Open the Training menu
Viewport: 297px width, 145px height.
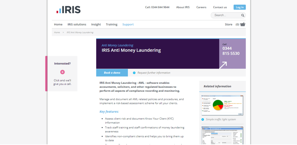click(x=112, y=24)
